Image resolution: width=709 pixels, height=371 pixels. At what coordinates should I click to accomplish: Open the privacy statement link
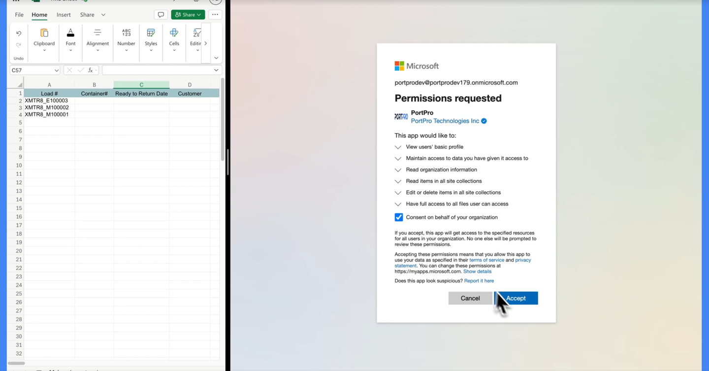523,260
